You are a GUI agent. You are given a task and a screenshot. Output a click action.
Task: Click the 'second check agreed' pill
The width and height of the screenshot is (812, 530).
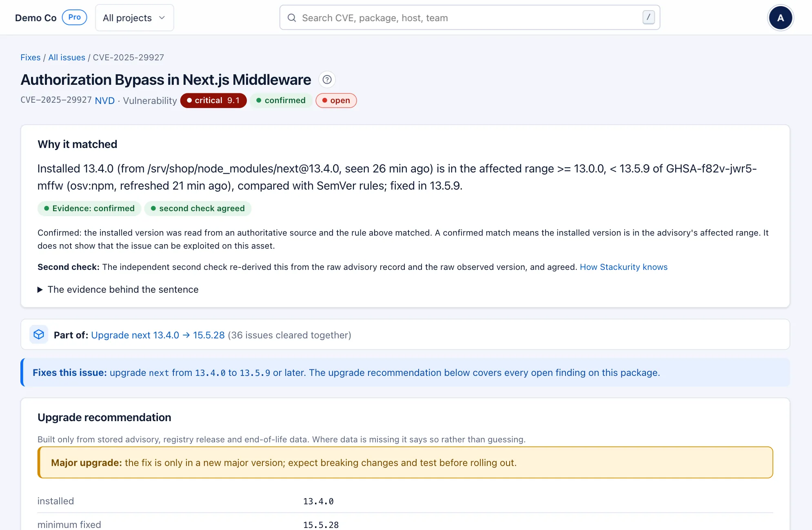tap(198, 208)
